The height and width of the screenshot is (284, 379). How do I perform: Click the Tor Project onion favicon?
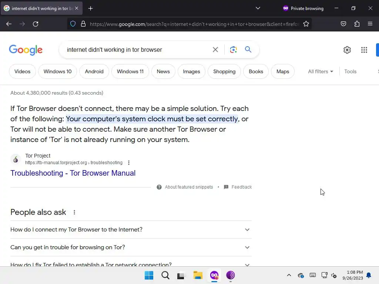[16, 159]
